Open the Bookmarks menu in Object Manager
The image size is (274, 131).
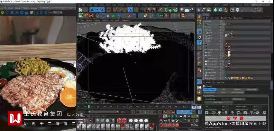tap(238, 18)
